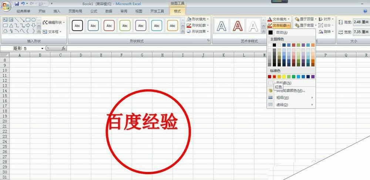Screen dimensions: 370x180
Task: Switch to the 开始 tab
Action: click(42, 11)
